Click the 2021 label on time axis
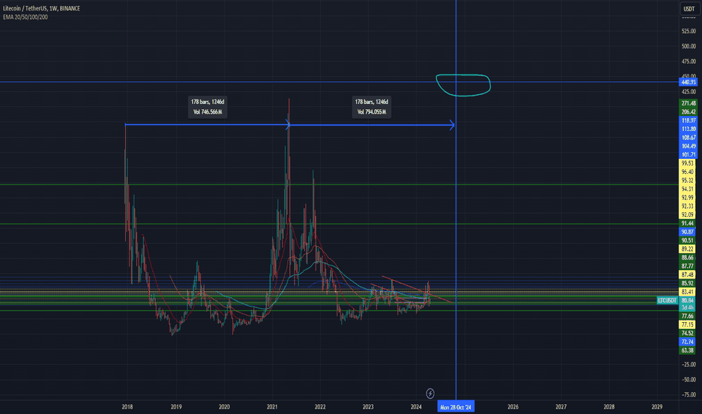The image size is (702, 414). pos(272,406)
